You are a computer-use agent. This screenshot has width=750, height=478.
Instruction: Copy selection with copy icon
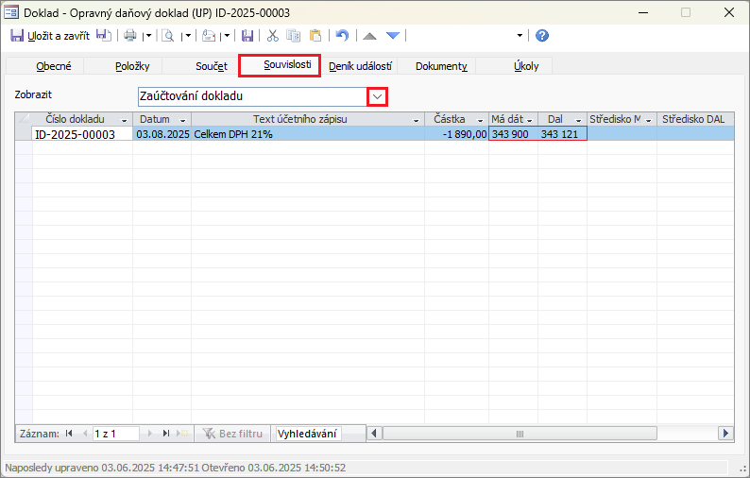tap(293, 35)
